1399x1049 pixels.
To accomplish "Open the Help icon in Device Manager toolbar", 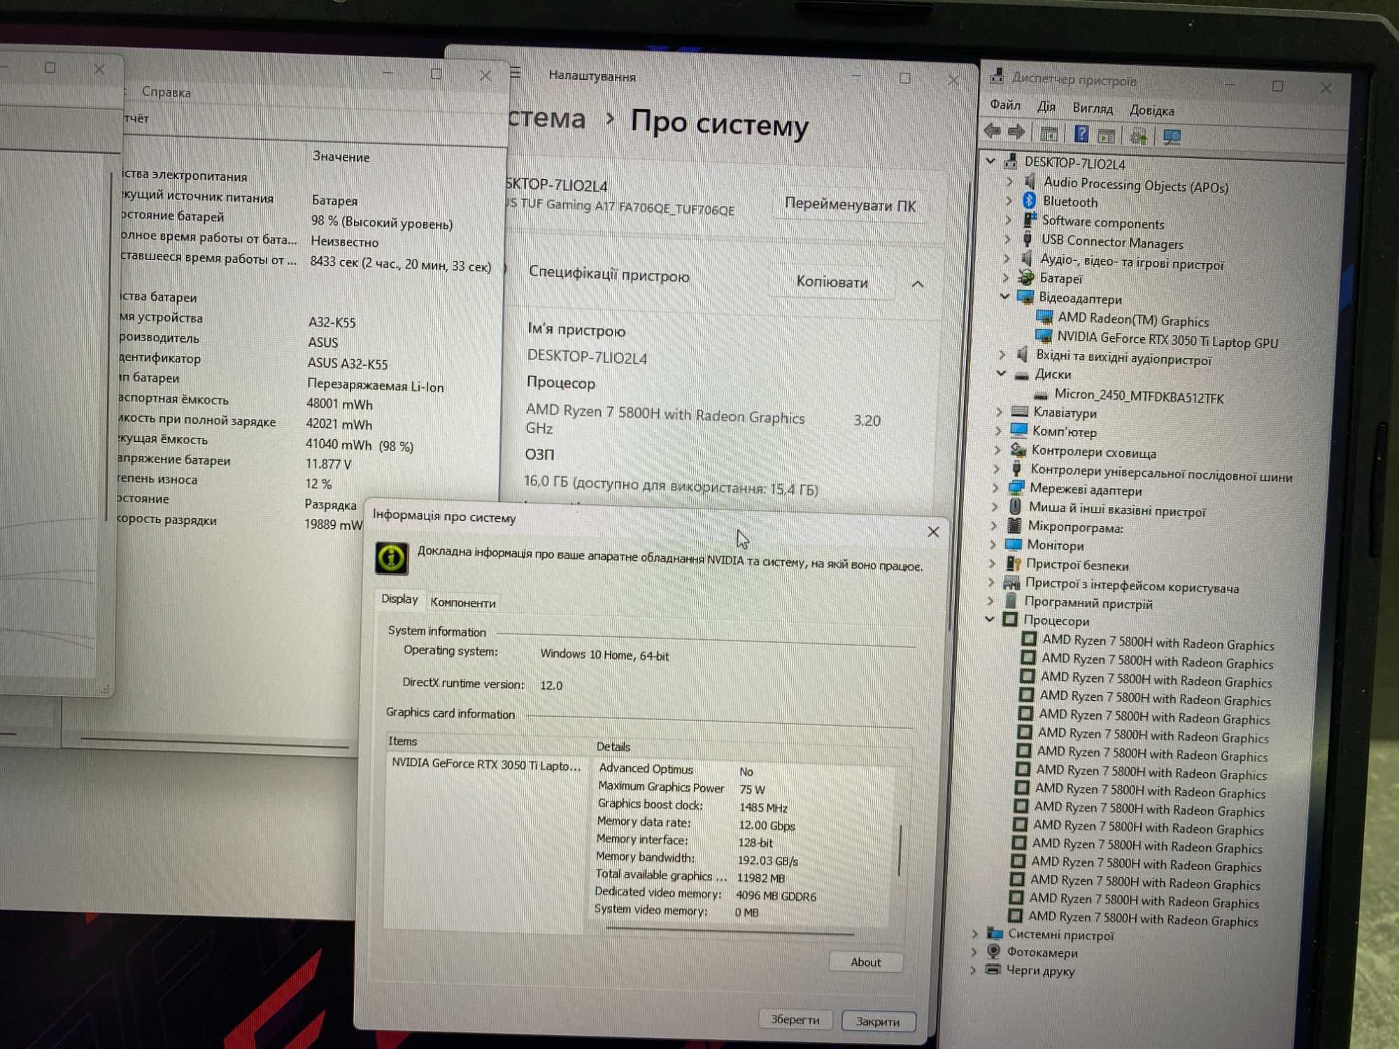I will coord(1081,134).
